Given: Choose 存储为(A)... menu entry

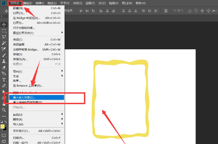Looking at the screenshot, I should pyautogui.click(x=37, y=59).
